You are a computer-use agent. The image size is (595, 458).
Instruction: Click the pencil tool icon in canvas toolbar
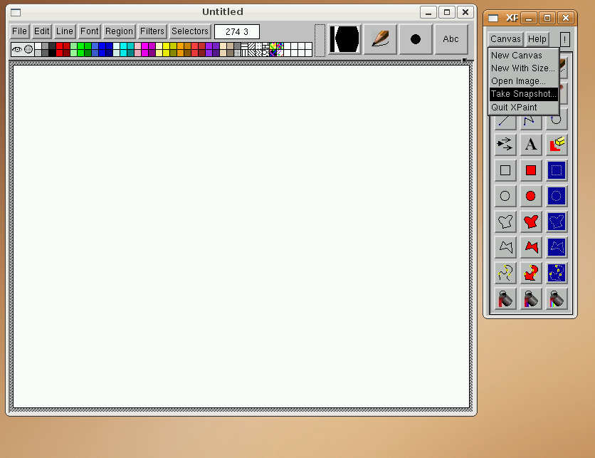[x=380, y=39]
